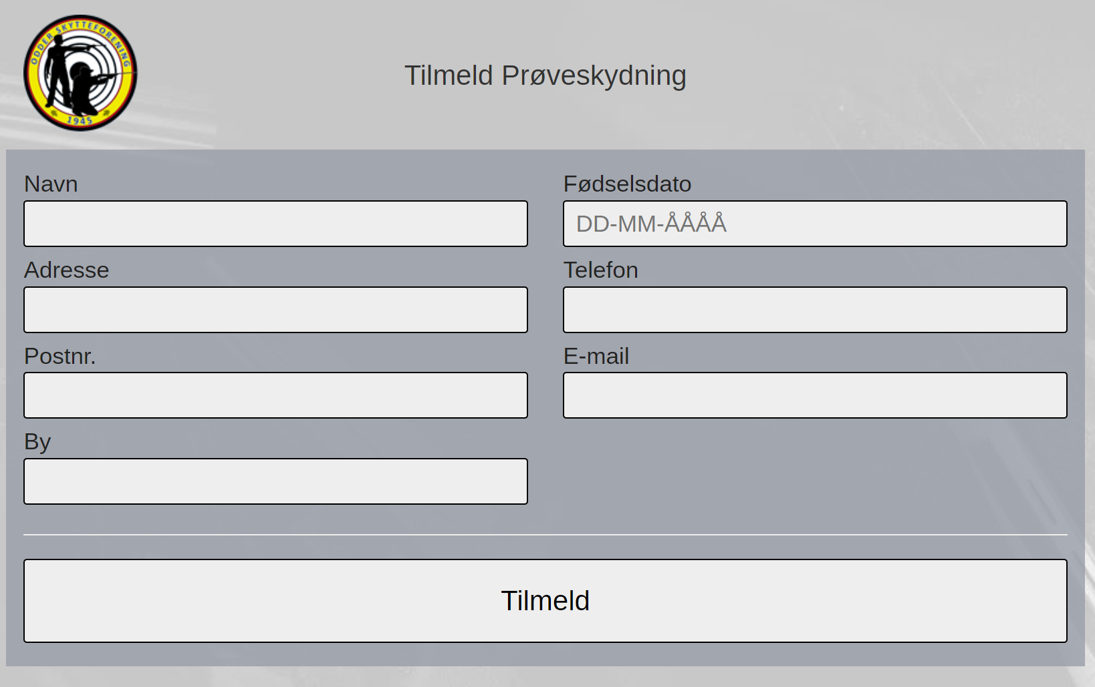Click the divider line above Tilmeld button
This screenshot has width=1095, height=687.
545,535
